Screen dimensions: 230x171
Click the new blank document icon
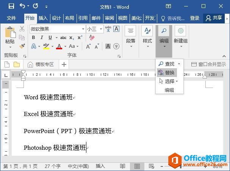[x=7, y=64]
